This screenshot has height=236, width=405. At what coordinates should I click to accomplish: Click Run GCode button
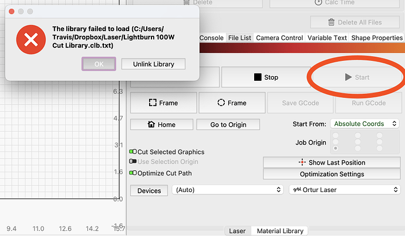[x=369, y=103]
